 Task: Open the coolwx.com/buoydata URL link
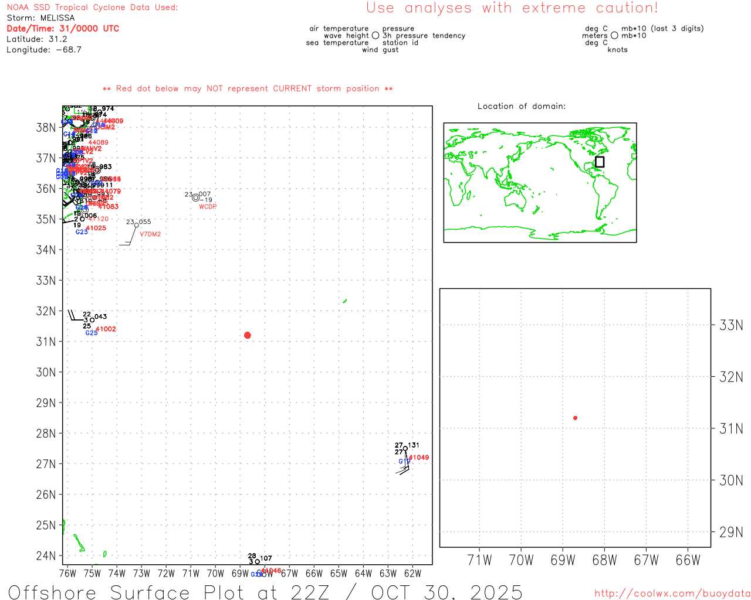(672, 594)
